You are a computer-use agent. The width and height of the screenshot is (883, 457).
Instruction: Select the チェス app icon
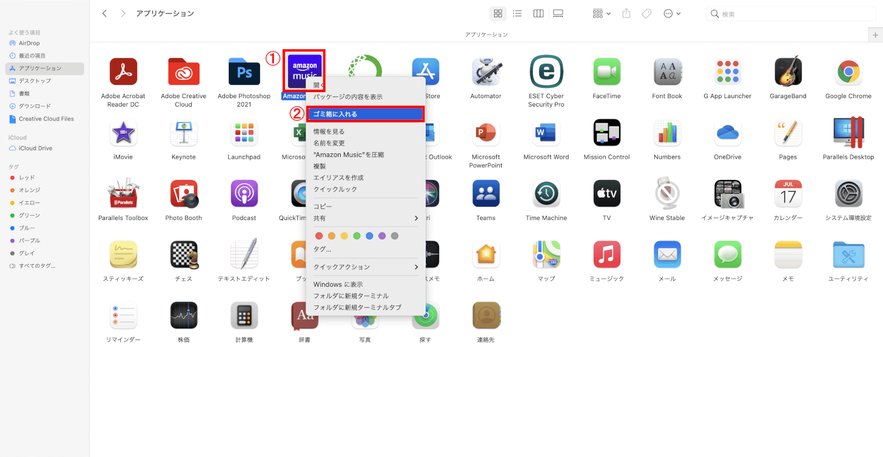(x=184, y=255)
